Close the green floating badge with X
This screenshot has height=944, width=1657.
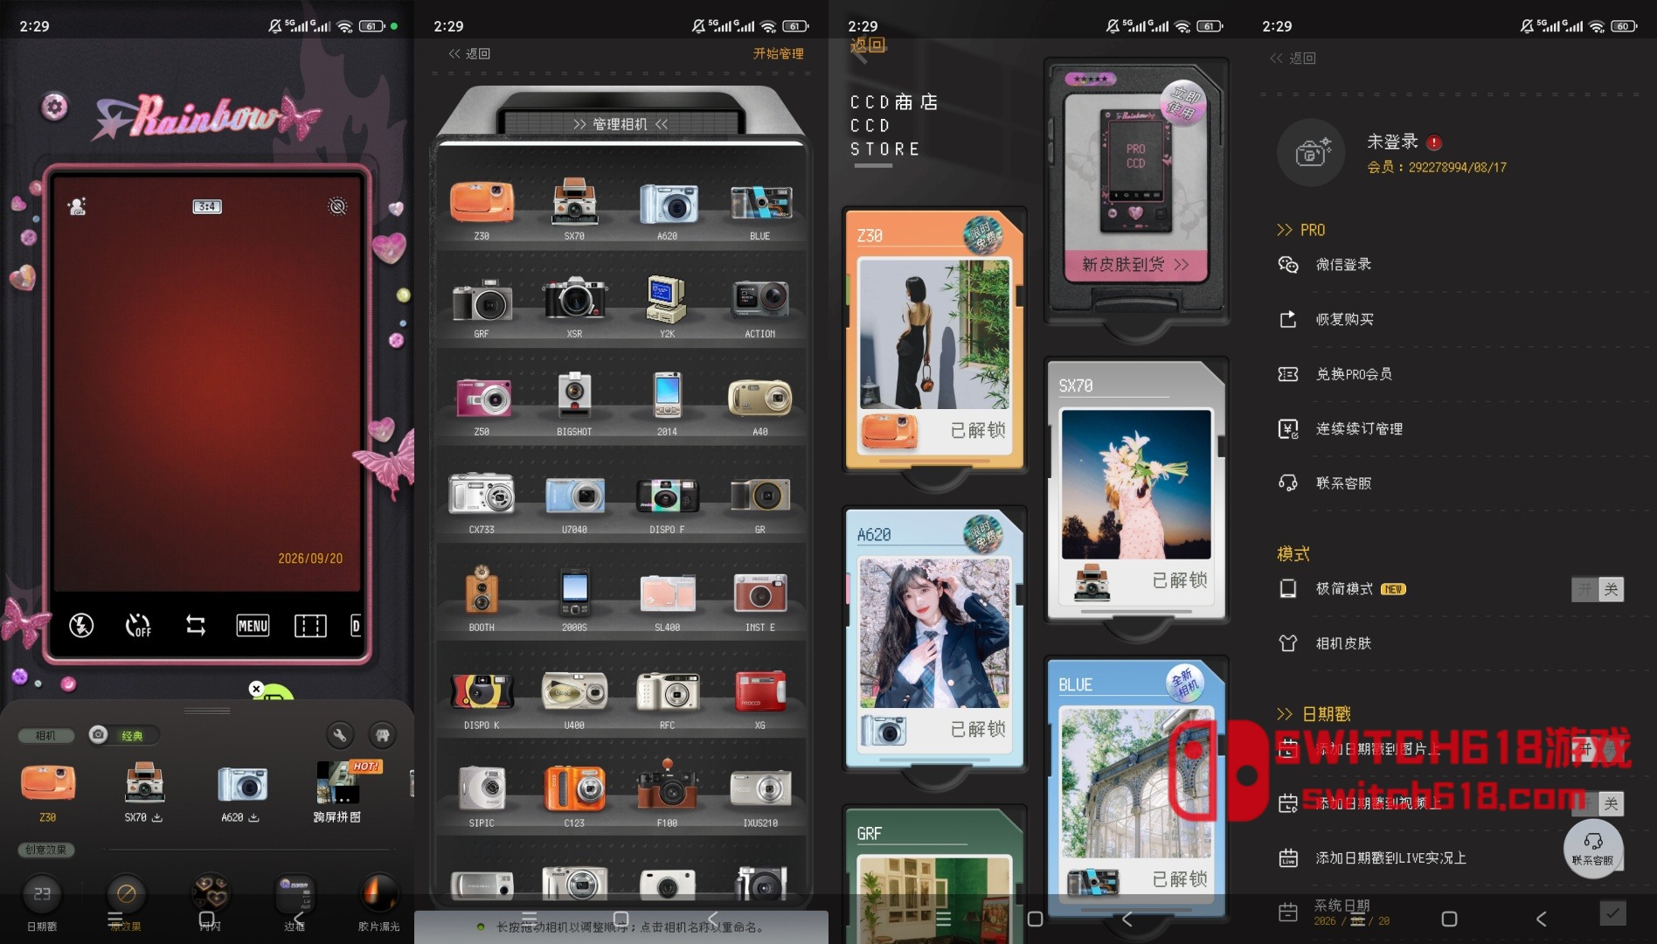click(x=256, y=689)
